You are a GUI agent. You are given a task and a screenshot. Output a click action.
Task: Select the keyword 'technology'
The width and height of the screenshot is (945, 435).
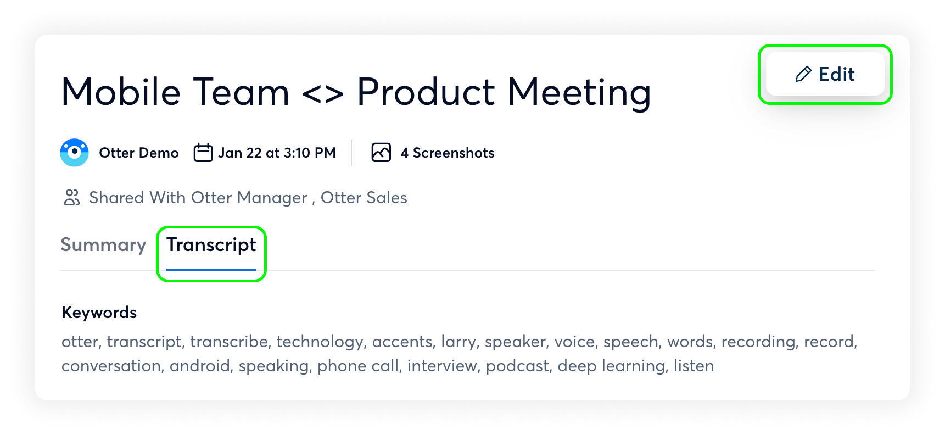(319, 342)
